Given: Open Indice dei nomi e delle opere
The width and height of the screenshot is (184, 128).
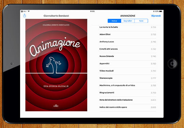Looking at the screenshot, I should point(128,108).
